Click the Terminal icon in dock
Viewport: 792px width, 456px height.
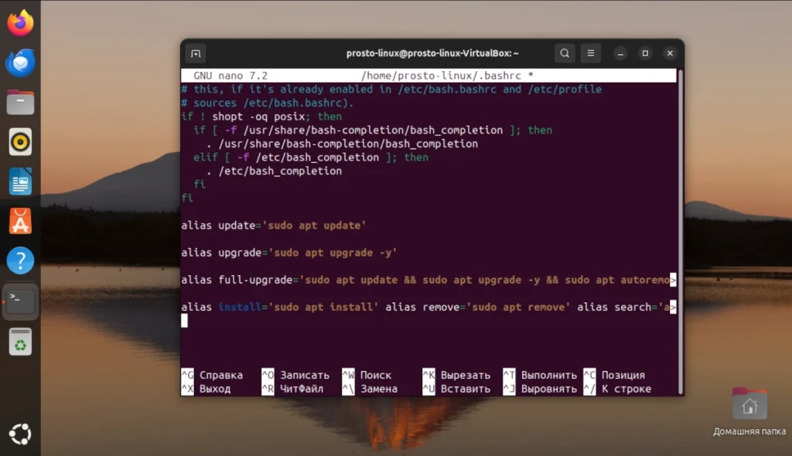click(x=20, y=301)
